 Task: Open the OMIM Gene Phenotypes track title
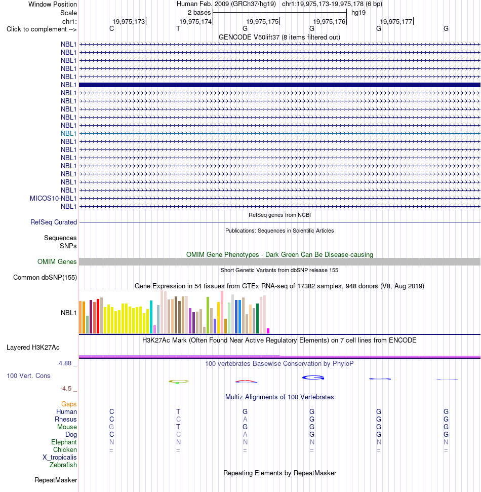[279, 254]
